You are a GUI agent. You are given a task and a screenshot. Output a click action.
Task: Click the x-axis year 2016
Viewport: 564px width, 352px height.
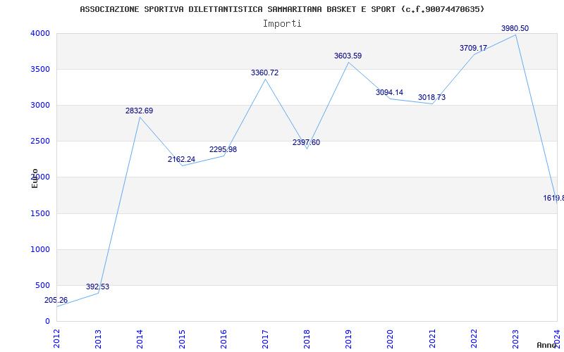223,339
